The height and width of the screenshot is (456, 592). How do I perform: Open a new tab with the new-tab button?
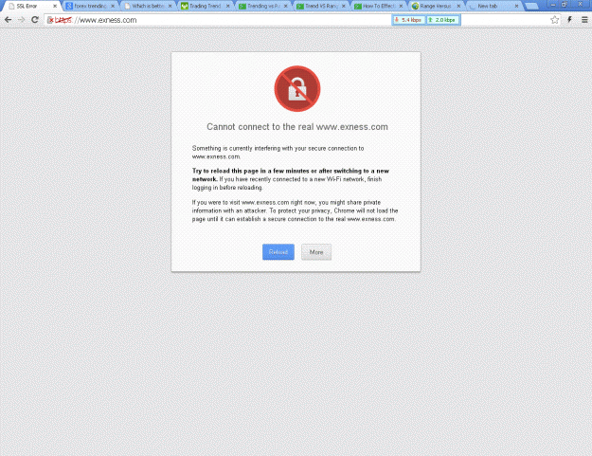click(531, 6)
